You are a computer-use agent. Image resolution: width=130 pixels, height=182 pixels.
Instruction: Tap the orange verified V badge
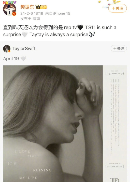14,14
